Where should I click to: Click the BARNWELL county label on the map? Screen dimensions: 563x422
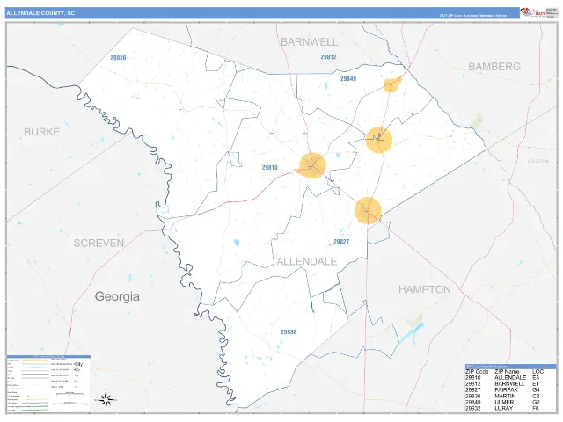tap(309, 42)
